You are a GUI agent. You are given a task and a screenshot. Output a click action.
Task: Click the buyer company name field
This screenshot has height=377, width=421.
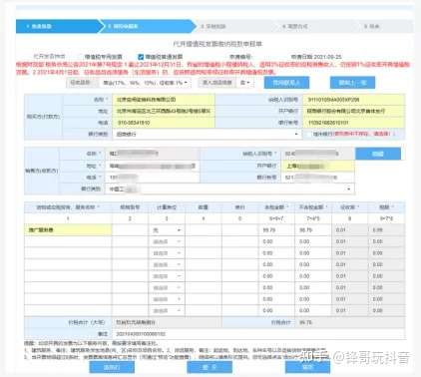[x=164, y=100]
